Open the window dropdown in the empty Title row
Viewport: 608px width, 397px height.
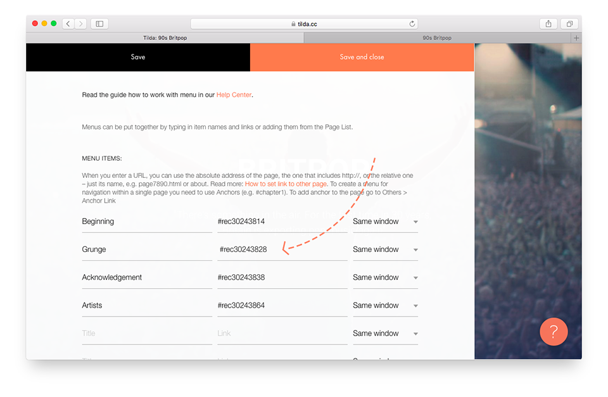(385, 334)
